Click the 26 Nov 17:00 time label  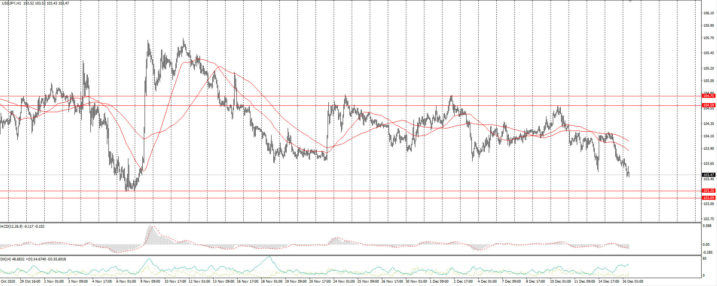[x=392, y=281]
